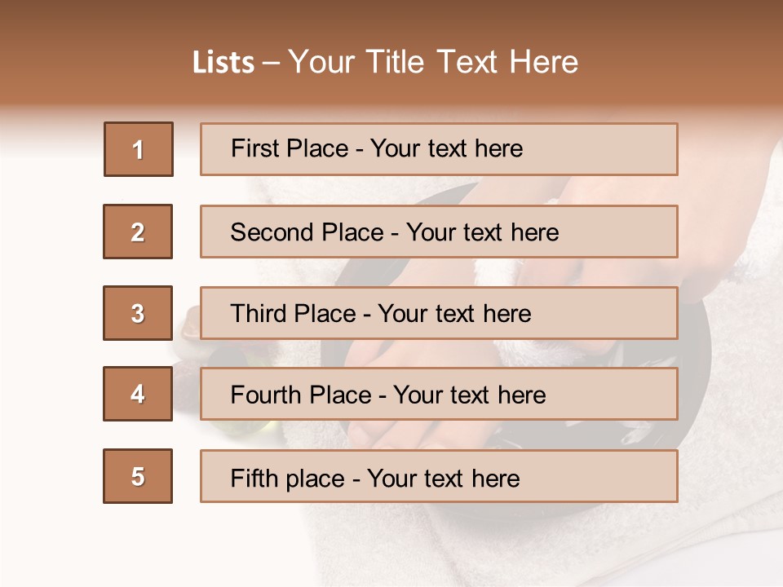This screenshot has height=587, width=783.
Task: Click 'Your text here' in Fifth place row
Action: point(444,479)
